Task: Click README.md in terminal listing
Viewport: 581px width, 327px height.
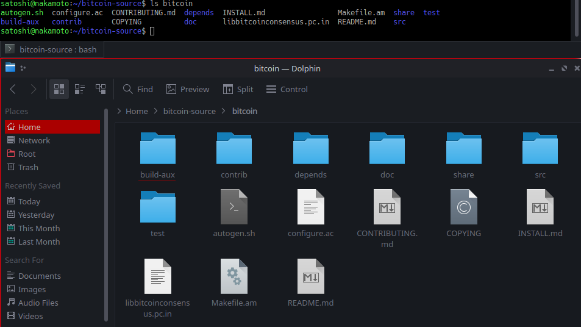Action: 357,22
